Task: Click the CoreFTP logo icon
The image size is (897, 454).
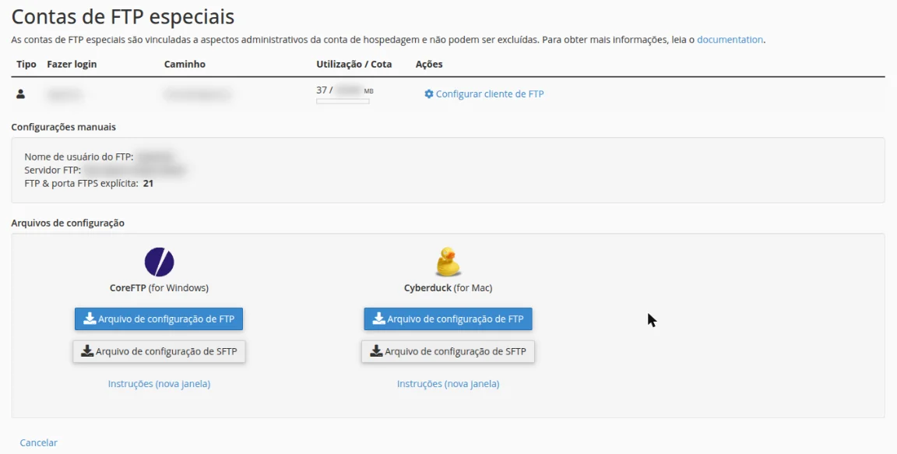Action: click(159, 262)
